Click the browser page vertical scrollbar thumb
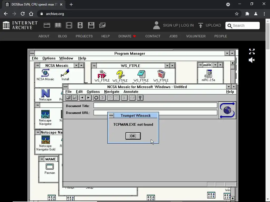 pos(268,37)
